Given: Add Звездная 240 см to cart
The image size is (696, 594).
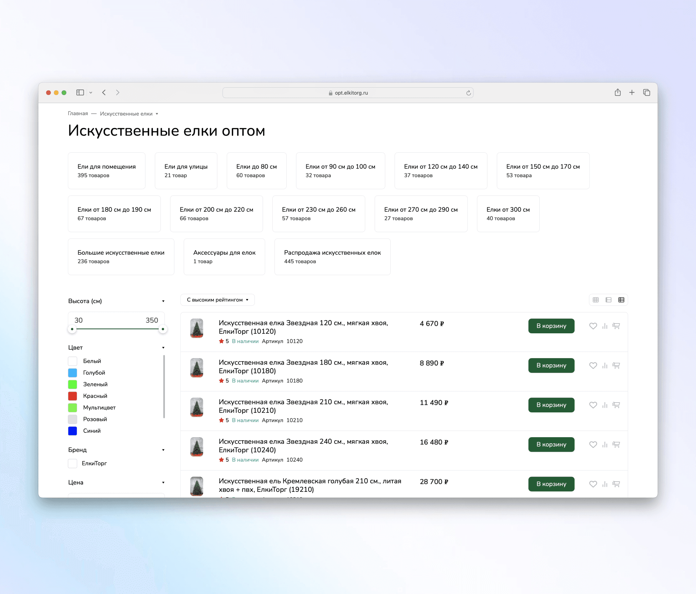Looking at the screenshot, I should (x=551, y=444).
